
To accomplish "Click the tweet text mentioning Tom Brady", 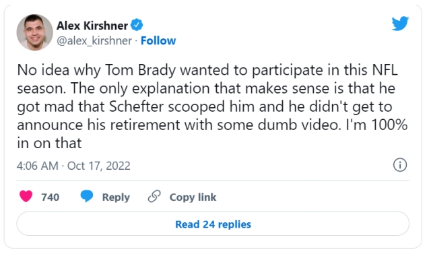I will pyautogui.click(x=212, y=106).
